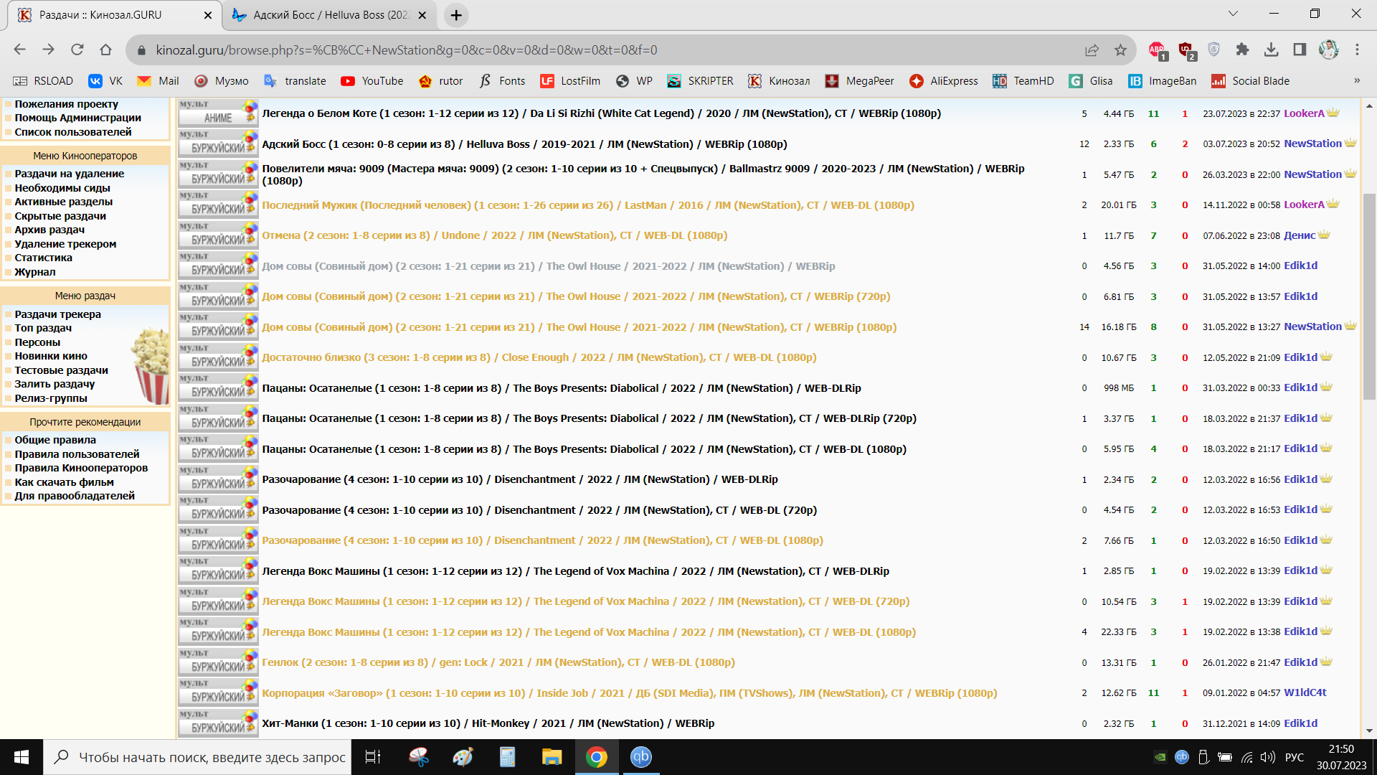
Task: Open the Chrome profile avatar
Action: pos(1328,50)
